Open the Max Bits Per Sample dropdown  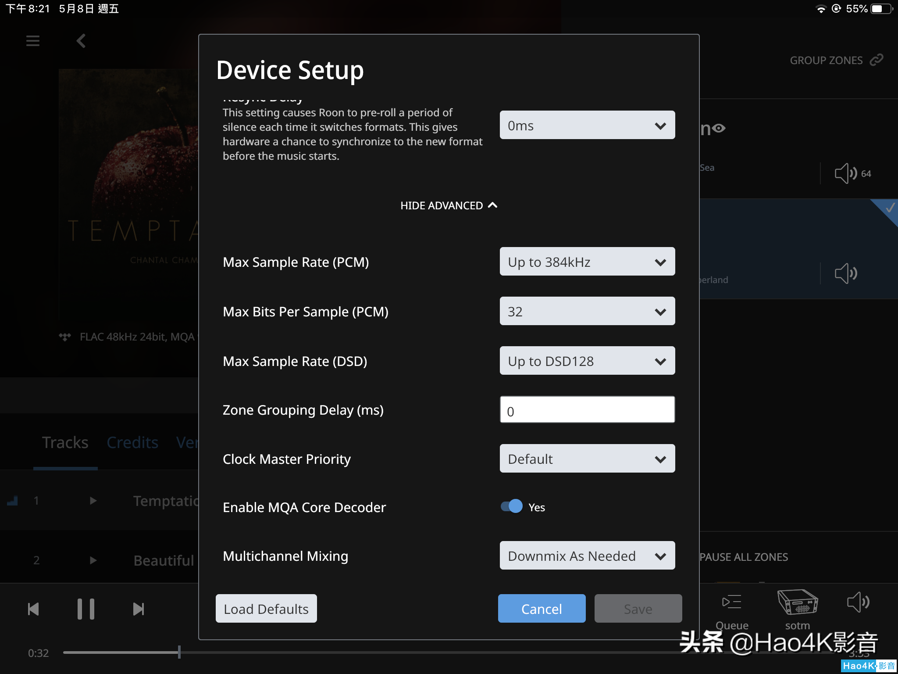pos(587,311)
